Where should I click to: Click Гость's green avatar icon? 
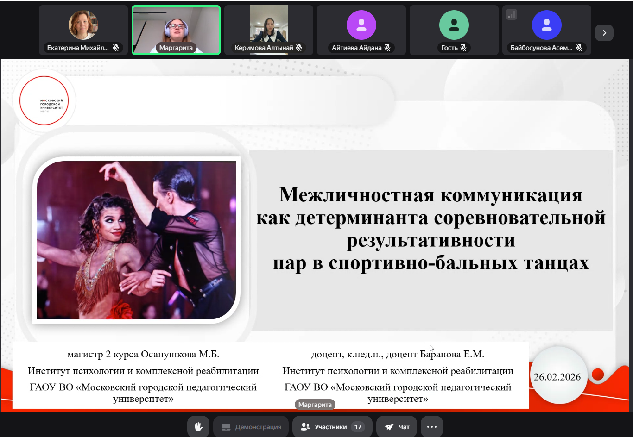[x=454, y=25]
